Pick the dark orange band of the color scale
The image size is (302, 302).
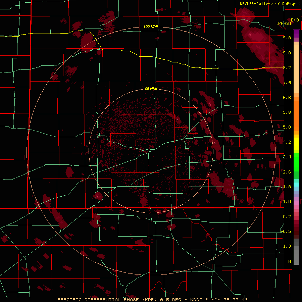(296, 115)
